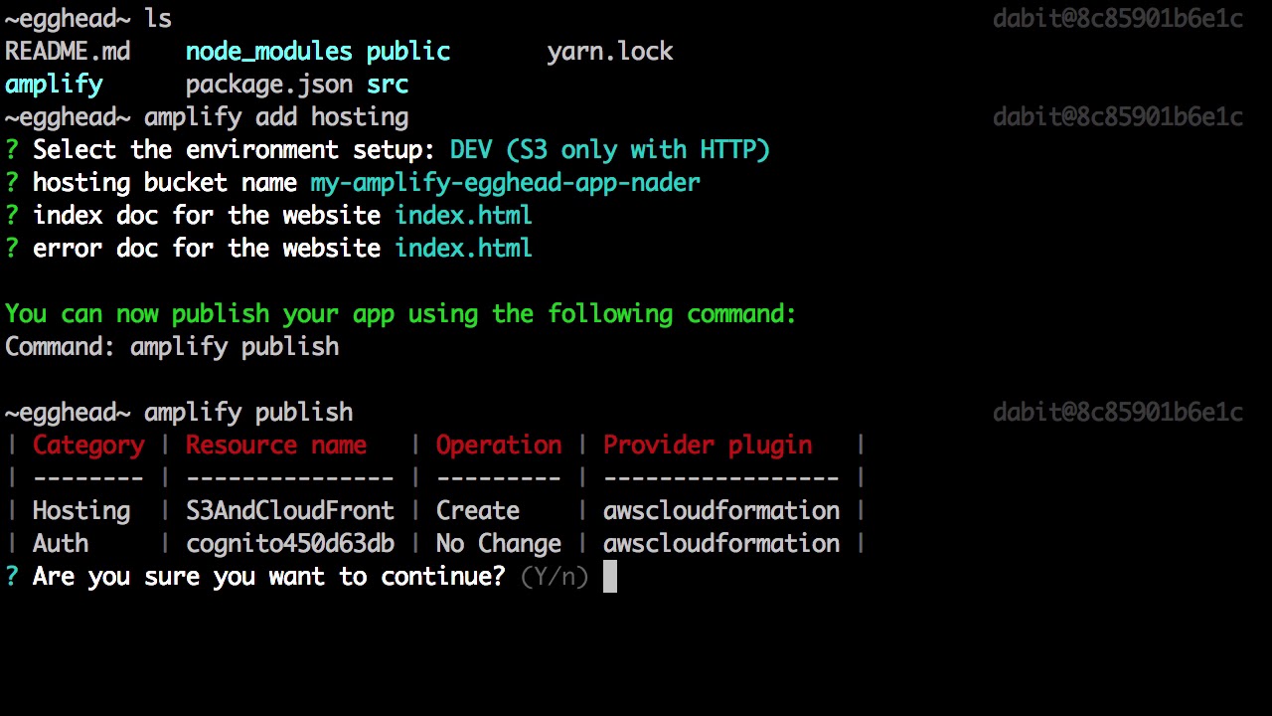Click the Resource name column header

(x=275, y=446)
